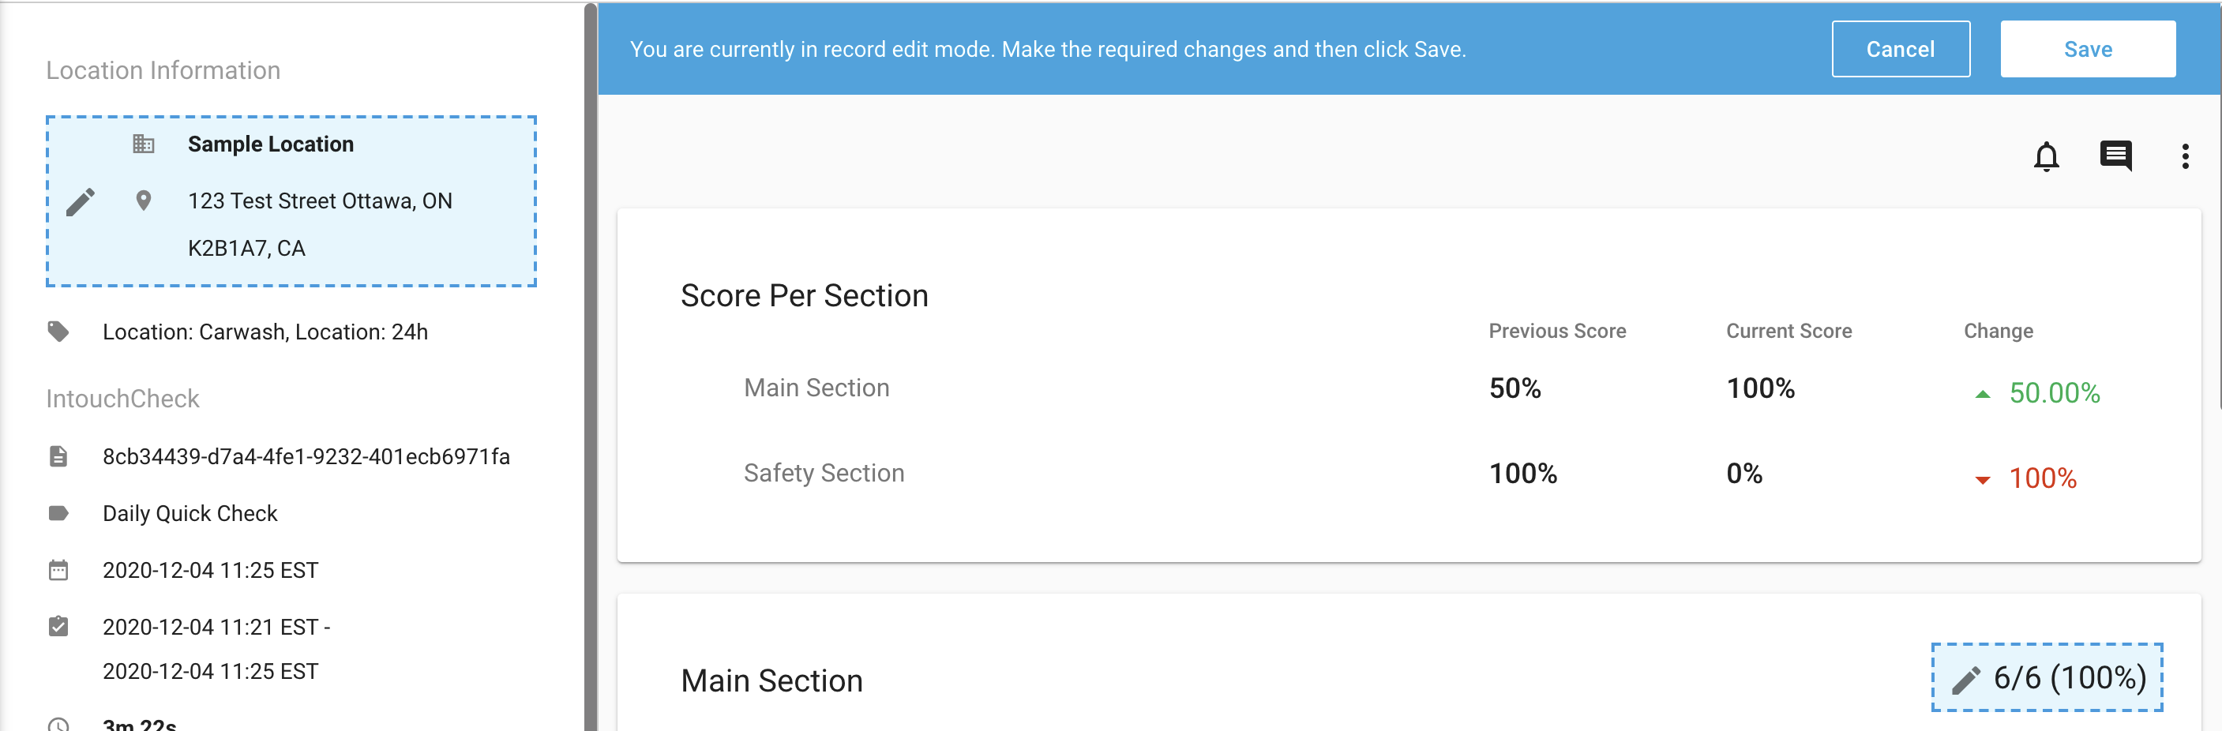Click the clipboard check icon by date range

58,627
